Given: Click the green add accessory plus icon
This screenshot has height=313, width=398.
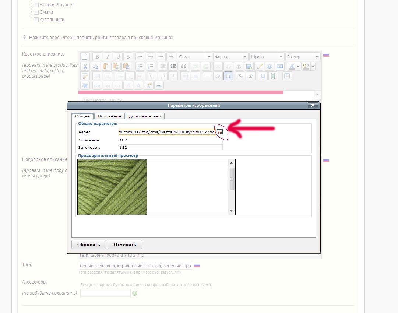Looking at the screenshot, I should 135,293.
